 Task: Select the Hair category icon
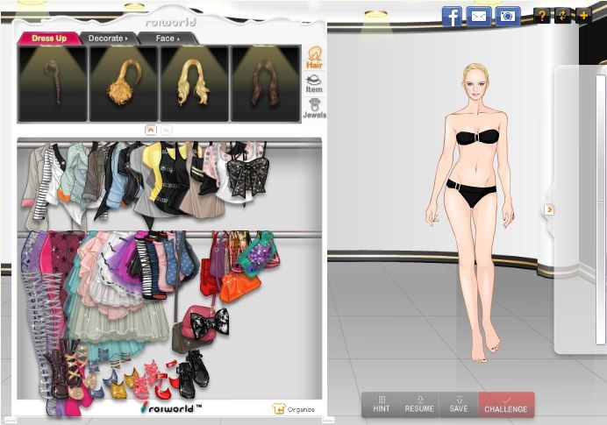click(313, 58)
